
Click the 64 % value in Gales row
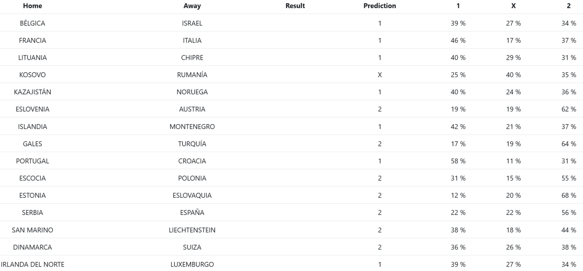[568, 144]
